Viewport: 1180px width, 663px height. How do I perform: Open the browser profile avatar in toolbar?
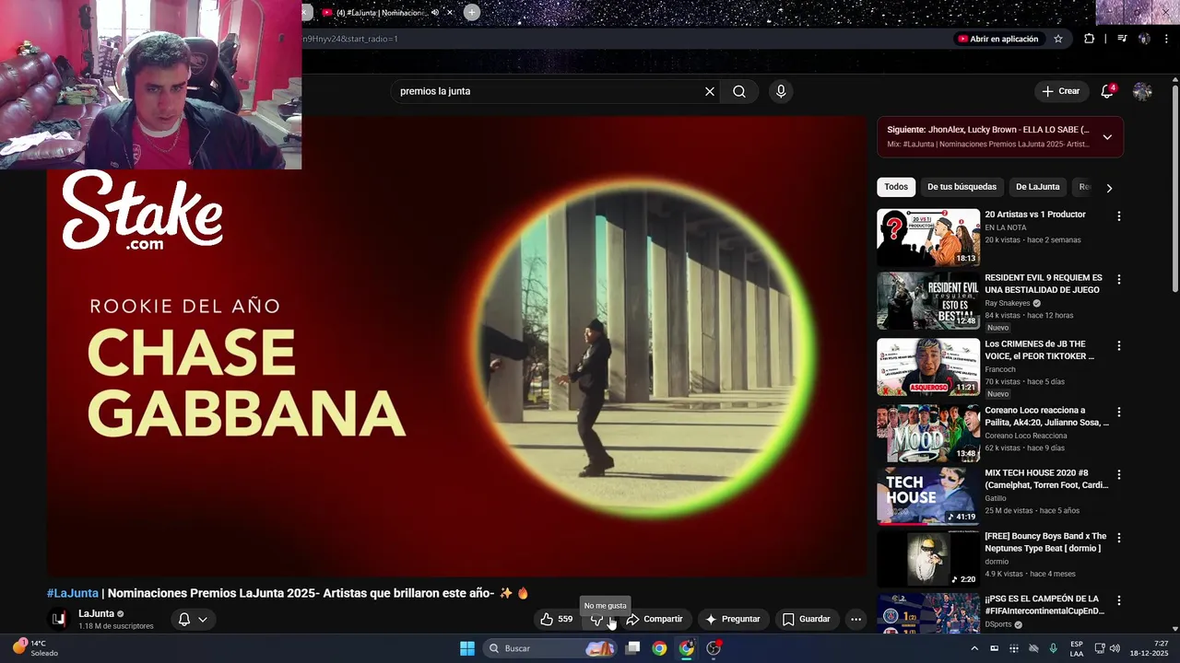click(x=1144, y=39)
